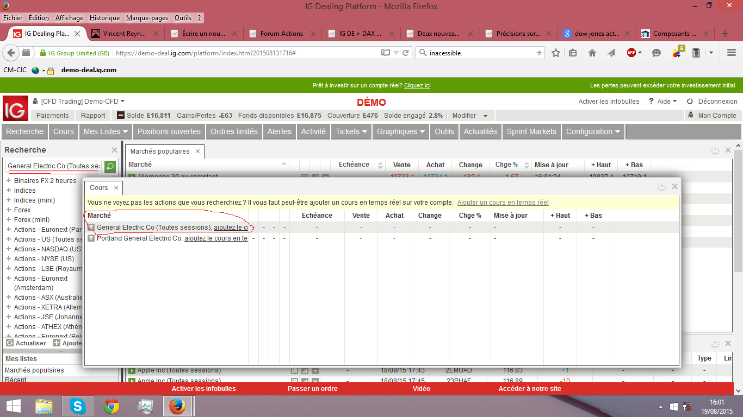743x417 pixels.
Task: Click the Rapport button
Action: point(93,116)
